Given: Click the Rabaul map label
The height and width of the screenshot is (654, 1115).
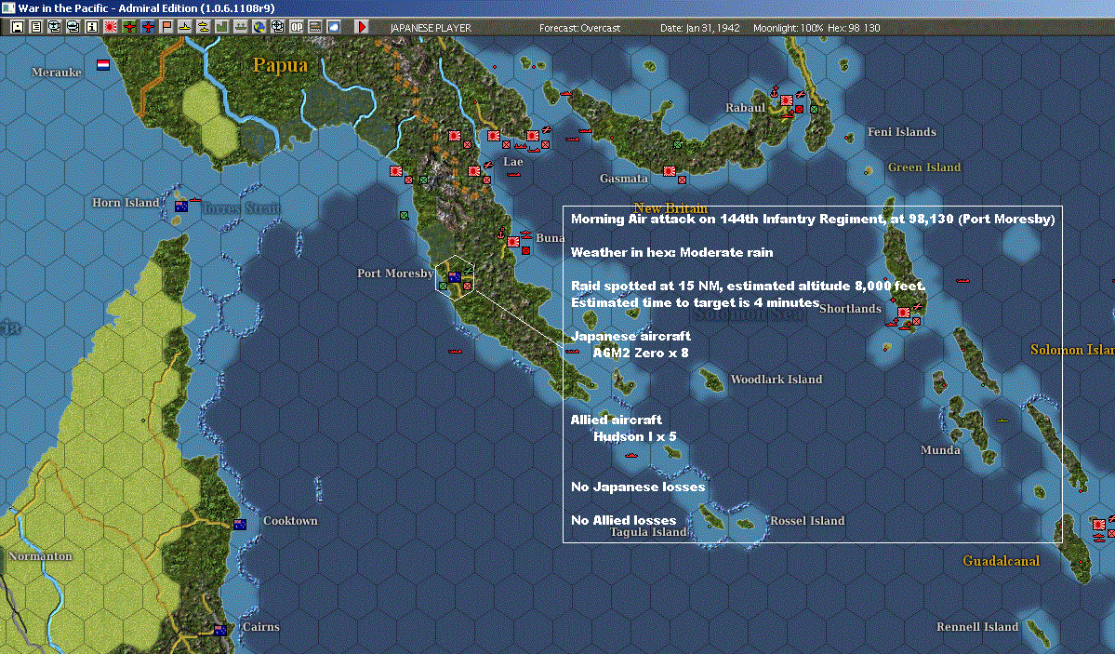Looking at the screenshot, I should pos(745,108).
